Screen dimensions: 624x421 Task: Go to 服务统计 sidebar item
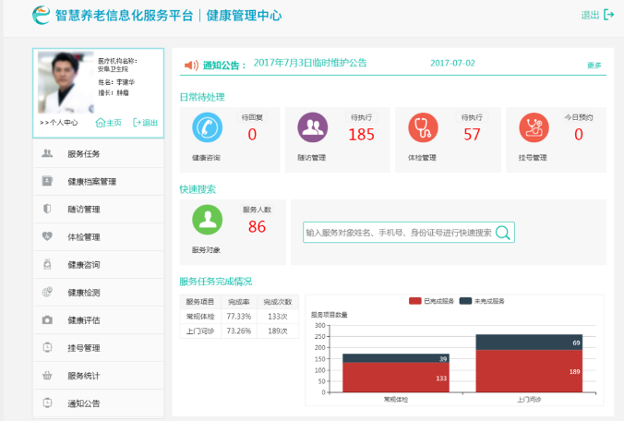coord(98,376)
